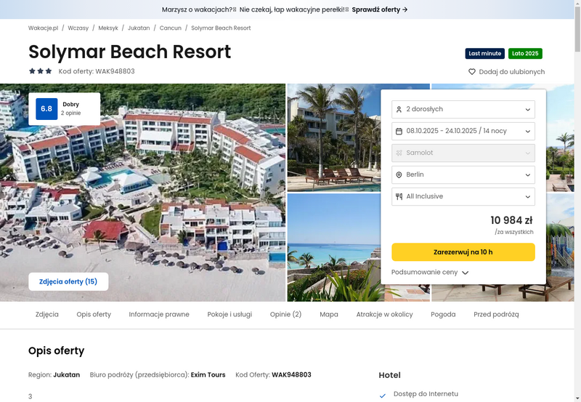Screen dimensions: 581x402
Task: Click the heart icon to add to favorites
Action: [471, 71]
